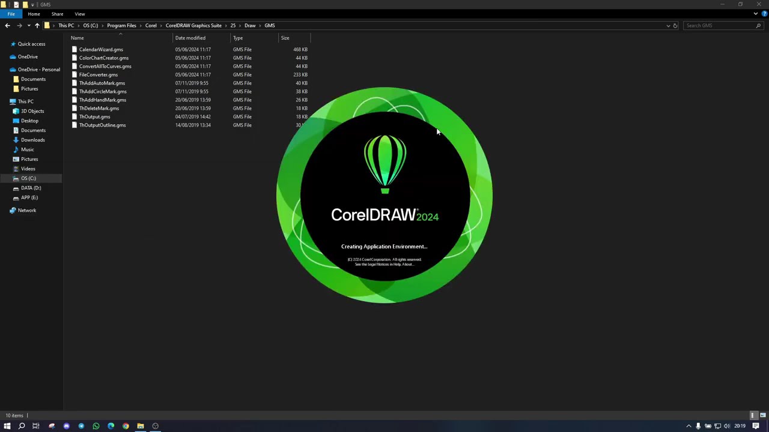Open taskbar Search icon
This screenshot has width=769, height=432.
click(x=22, y=426)
